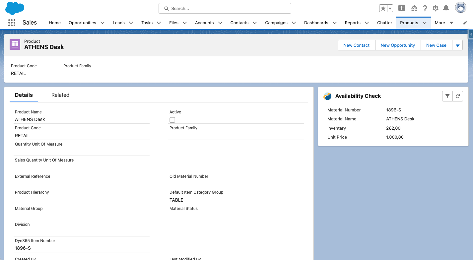Viewport: 473px width, 260px height.
Task: Open the Favorites list dropdown arrow
Action: coord(390,8)
